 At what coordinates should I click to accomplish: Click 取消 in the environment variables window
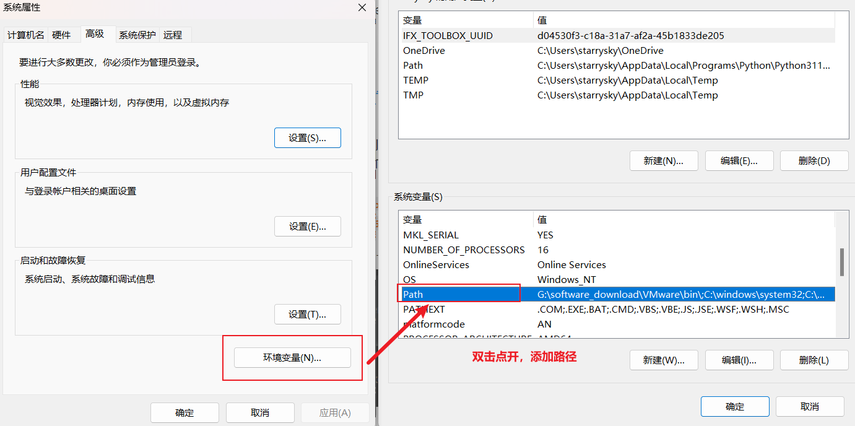coord(810,407)
